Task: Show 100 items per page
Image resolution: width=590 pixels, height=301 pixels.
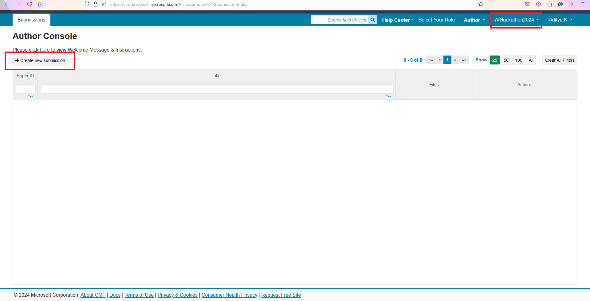Action: (519, 60)
